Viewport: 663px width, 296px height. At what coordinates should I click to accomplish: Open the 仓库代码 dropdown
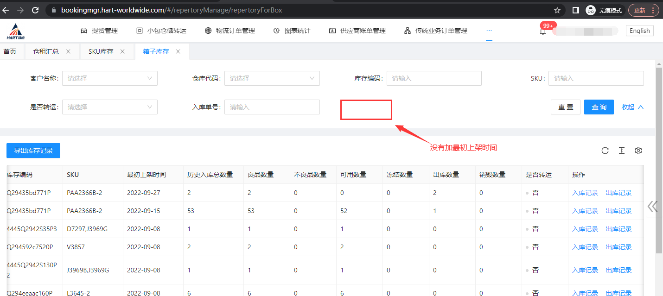click(x=272, y=78)
